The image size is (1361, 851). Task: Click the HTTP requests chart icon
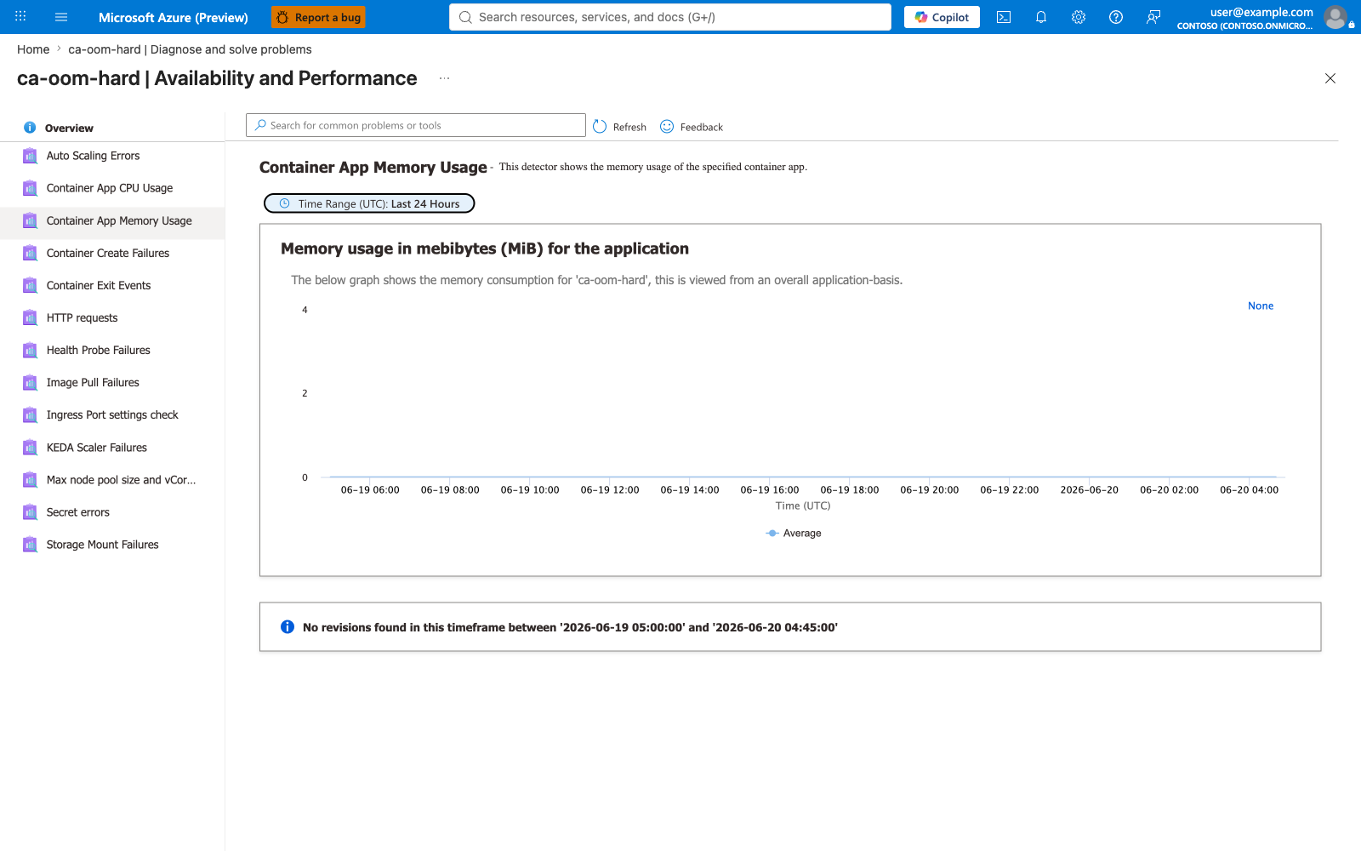coord(30,317)
